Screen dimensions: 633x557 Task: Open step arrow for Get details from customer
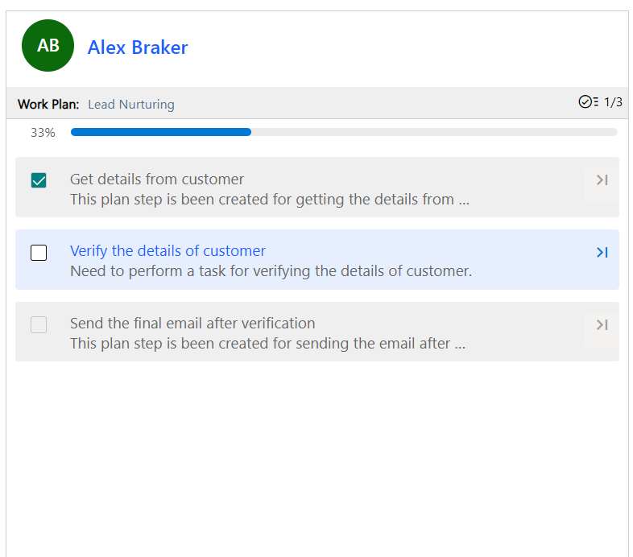coord(602,180)
